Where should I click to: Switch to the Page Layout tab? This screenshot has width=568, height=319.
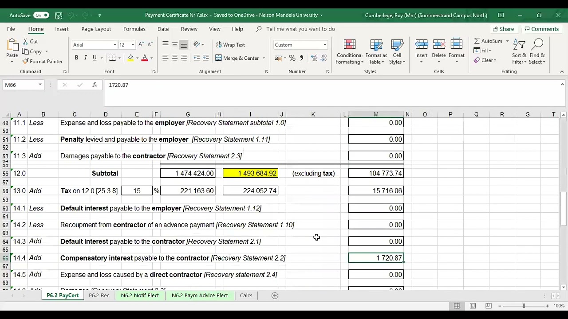click(x=96, y=29)
